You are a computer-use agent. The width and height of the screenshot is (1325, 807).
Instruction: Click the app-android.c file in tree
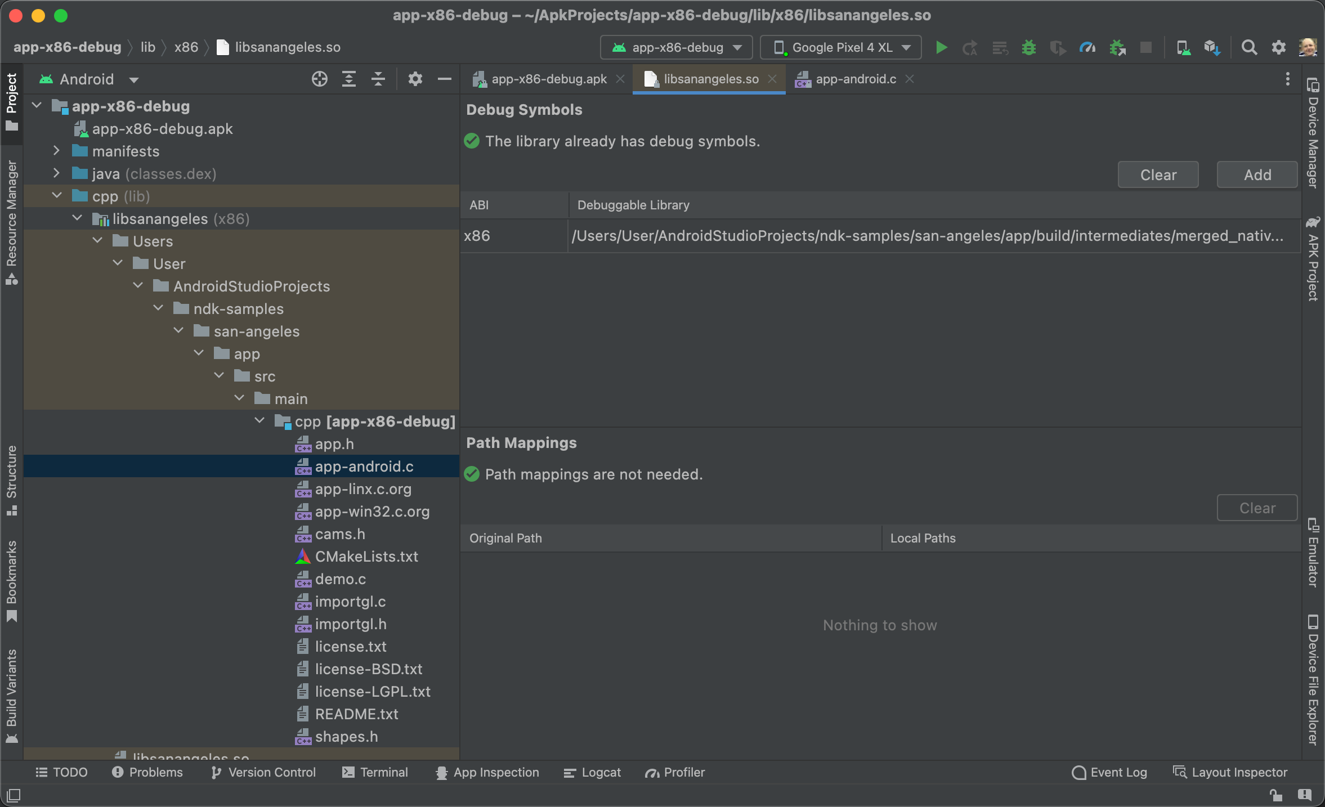tap(364, 467)
